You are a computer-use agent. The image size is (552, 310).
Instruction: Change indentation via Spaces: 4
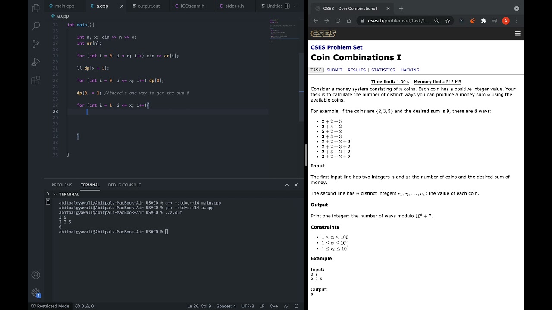[226, 306]
